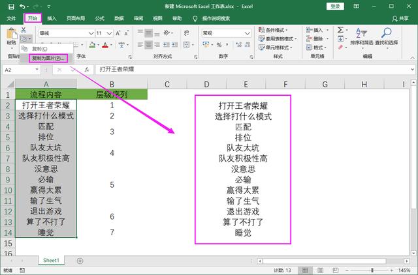Click inside the formula bar input
This screenshot has width=418, height=275.
[x=252, y=70]
